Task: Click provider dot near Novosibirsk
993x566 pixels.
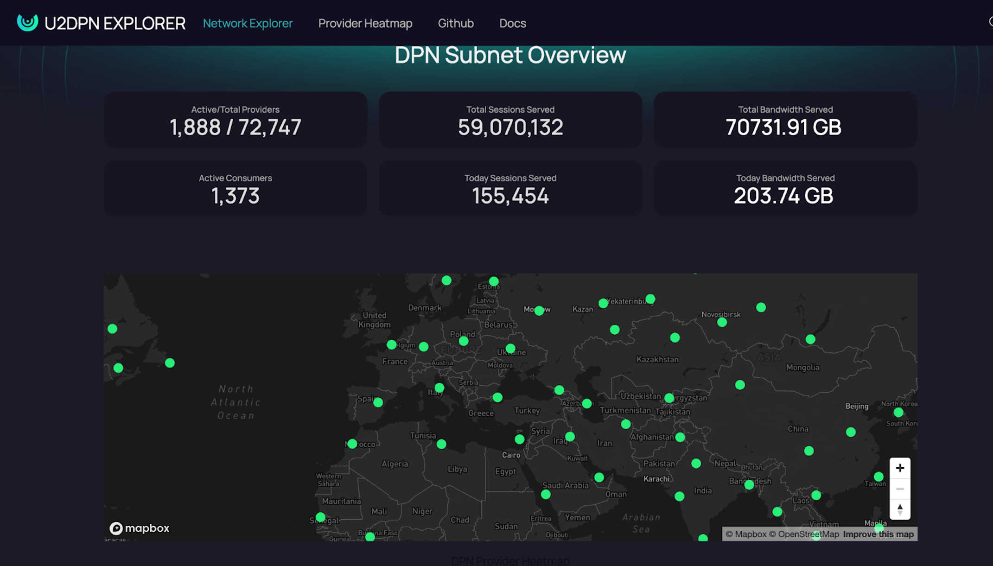Action: (x=722, y=323)
